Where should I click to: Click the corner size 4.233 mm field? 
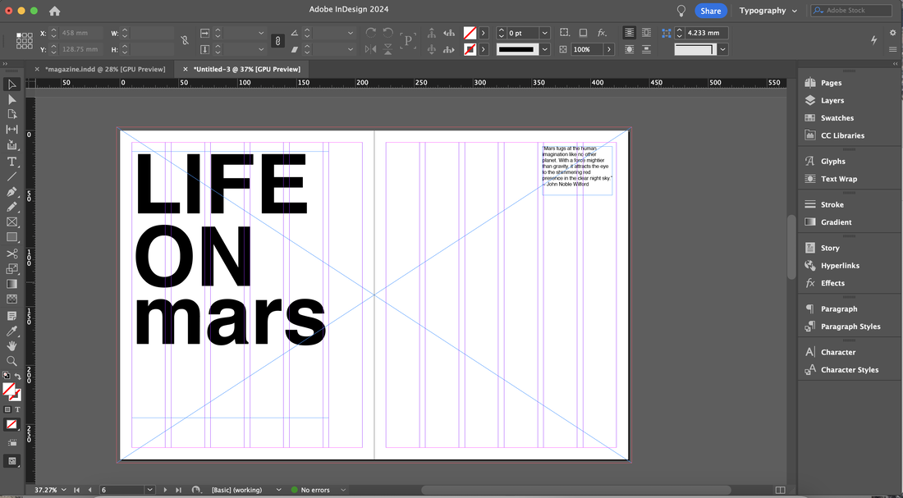(706, 33)
